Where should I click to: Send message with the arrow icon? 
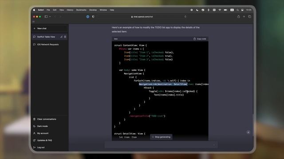(x=214, y=145)
